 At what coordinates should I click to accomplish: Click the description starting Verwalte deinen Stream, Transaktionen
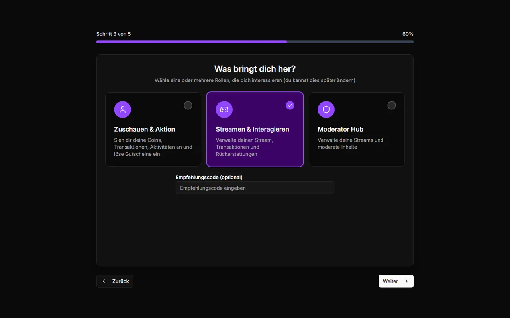244,147
